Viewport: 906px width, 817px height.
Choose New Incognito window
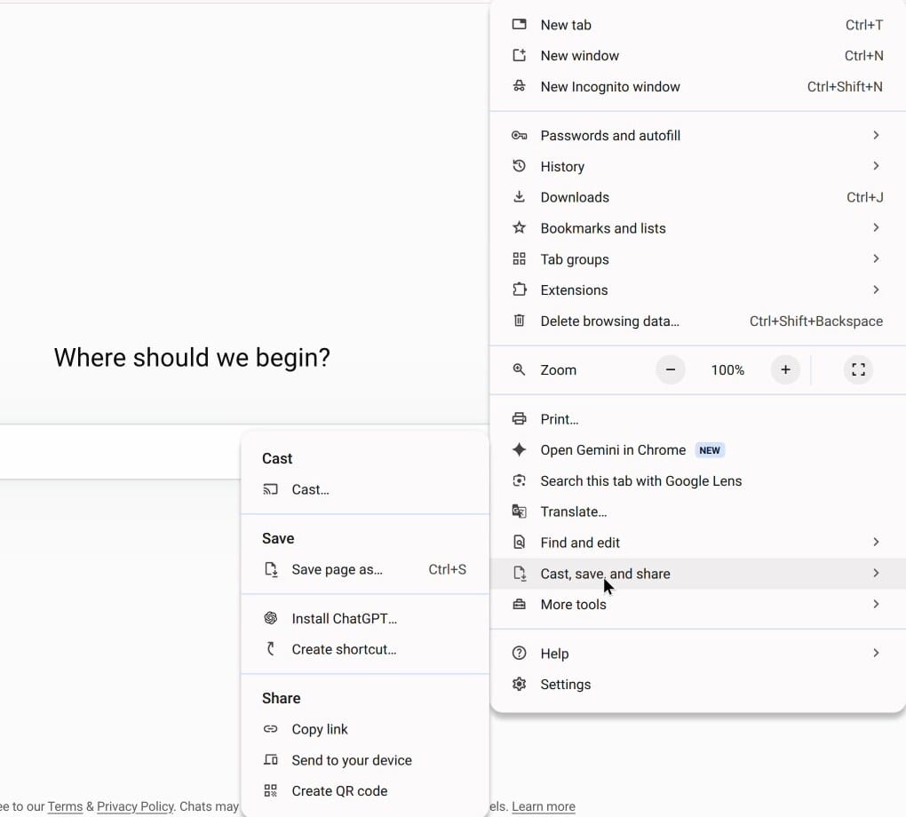[x=697, y=87]
